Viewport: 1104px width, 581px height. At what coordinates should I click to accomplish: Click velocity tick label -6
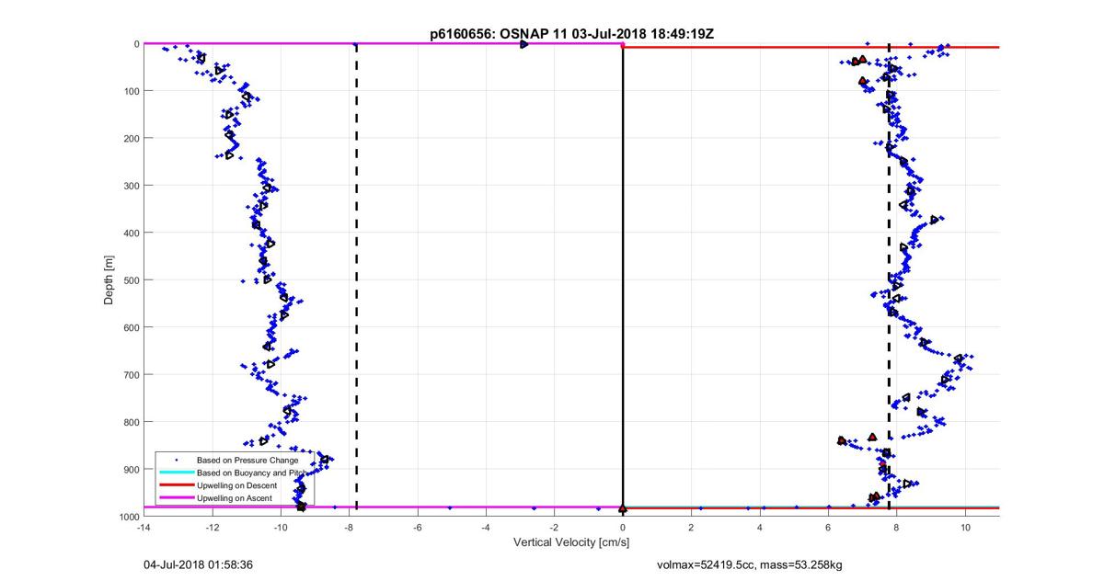click(418, 528)
